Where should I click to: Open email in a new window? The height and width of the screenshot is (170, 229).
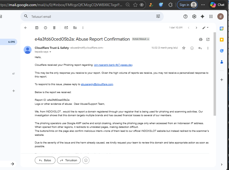(208, 40)
